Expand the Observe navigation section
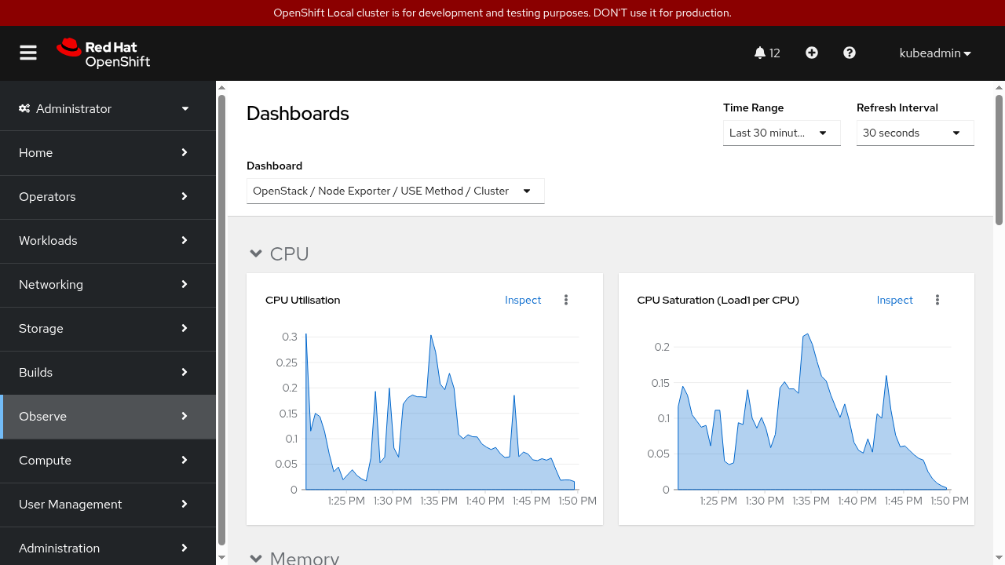The width and height of the screenshot is (1005, 565). [108, 416]
